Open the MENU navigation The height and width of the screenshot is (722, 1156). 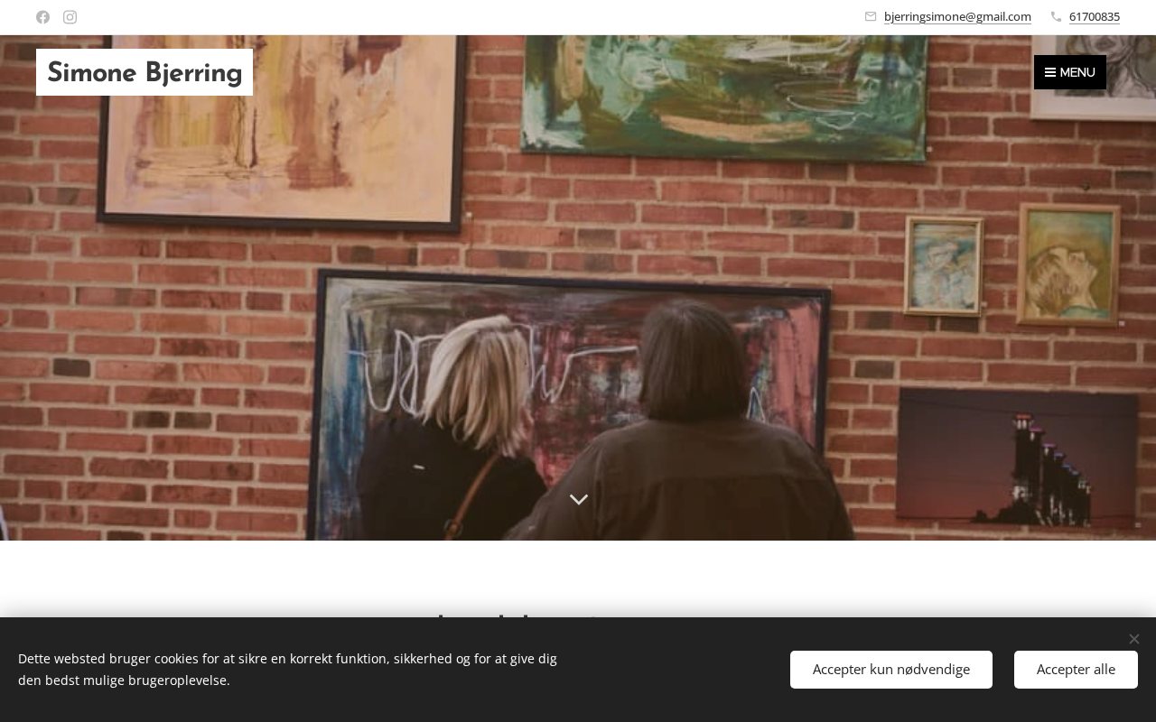(x=1070, y=72)
